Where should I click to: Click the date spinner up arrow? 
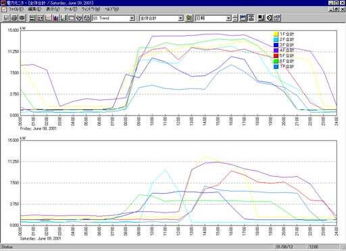(x=235, y=16)
